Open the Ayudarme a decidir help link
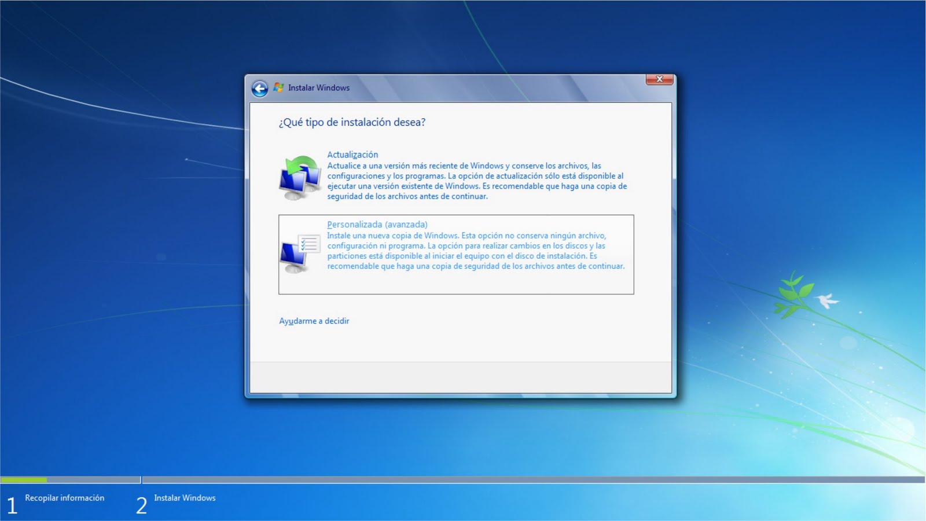 314,321
